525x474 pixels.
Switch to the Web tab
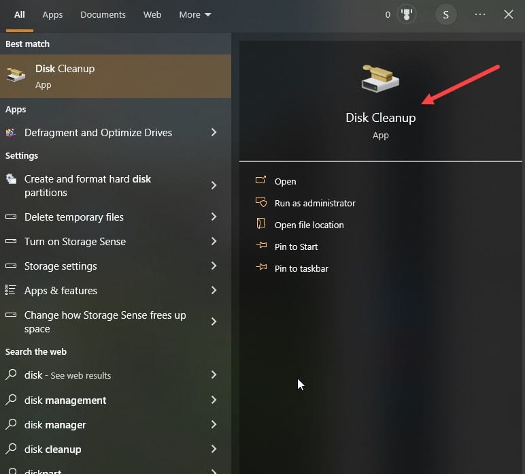point(152,15)
